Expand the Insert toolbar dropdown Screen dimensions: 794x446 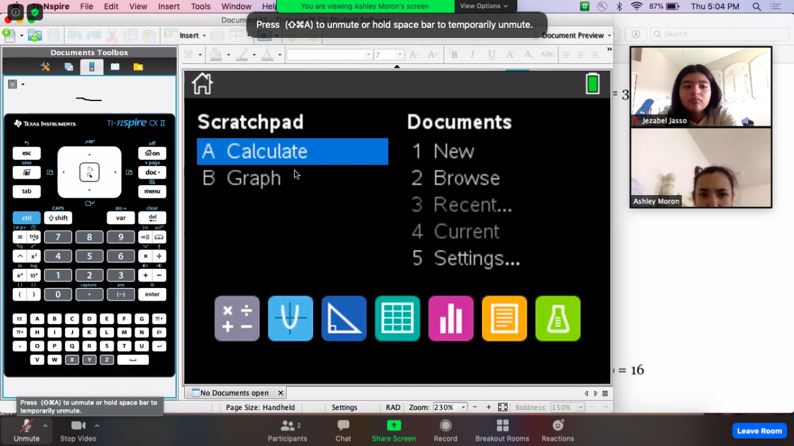tap(192, 35)
